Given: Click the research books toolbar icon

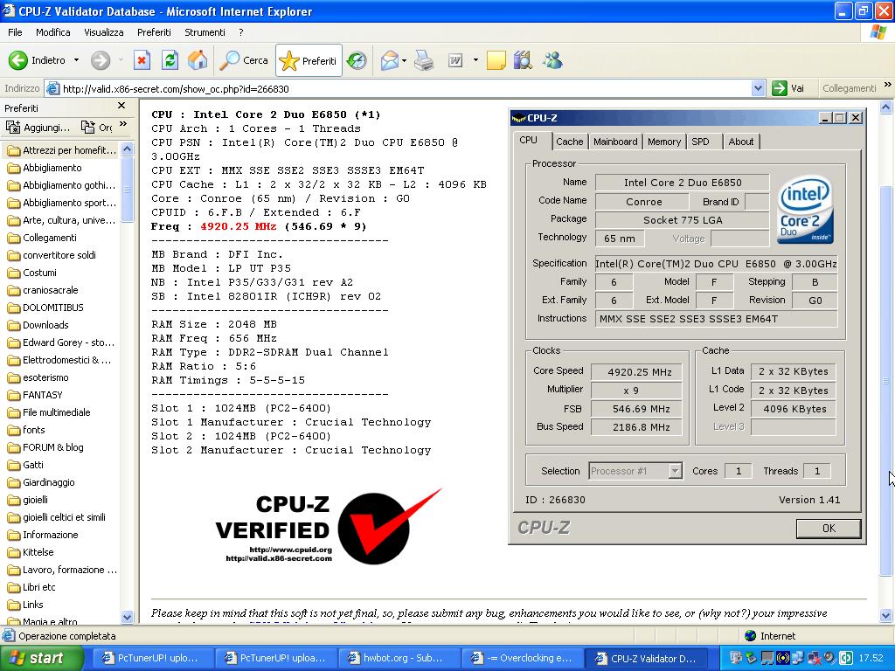Looking at the screenshot, I should (x=523, y=60).
